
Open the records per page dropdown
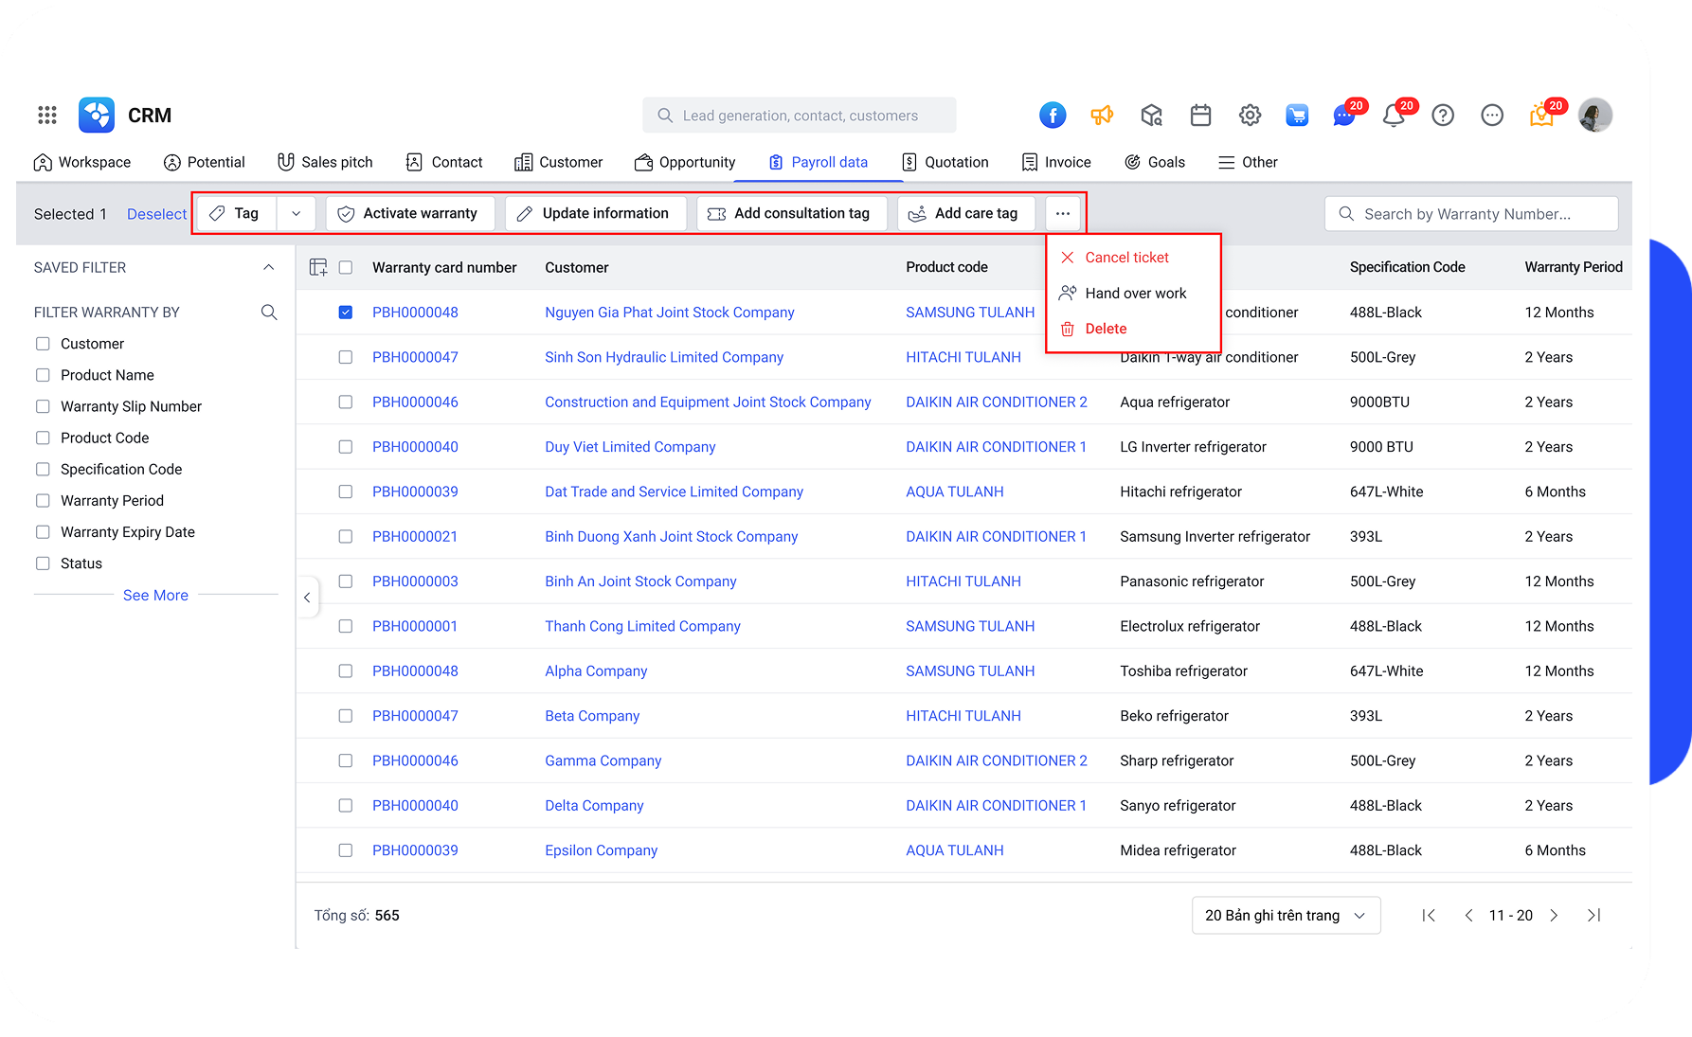pos(1286,915)
